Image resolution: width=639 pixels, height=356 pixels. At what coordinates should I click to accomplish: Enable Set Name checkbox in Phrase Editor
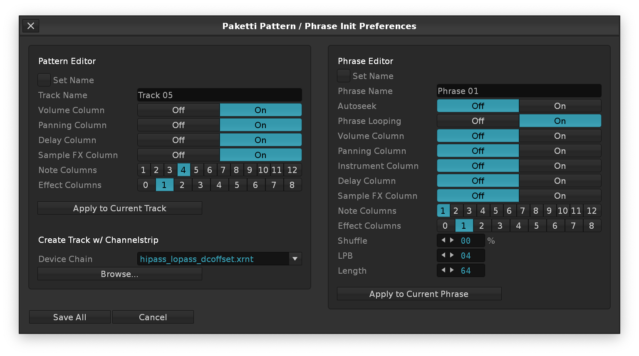[x=344, y=76]
